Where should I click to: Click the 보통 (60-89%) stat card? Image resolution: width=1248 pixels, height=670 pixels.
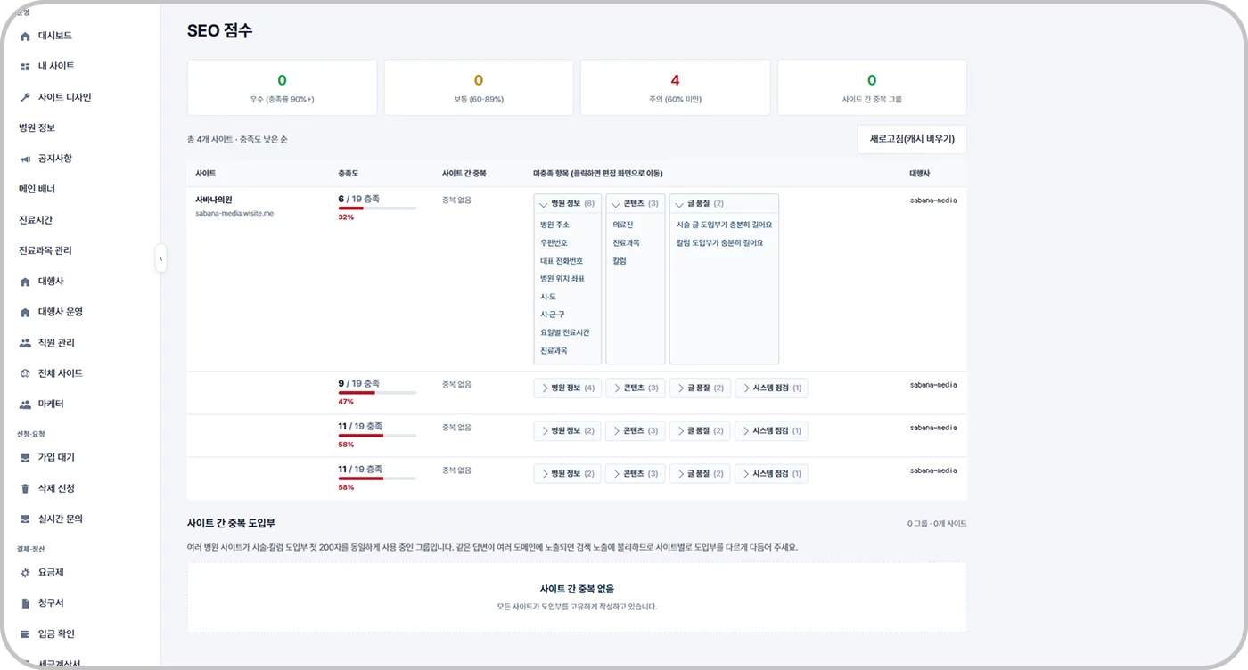click(479, 87)
